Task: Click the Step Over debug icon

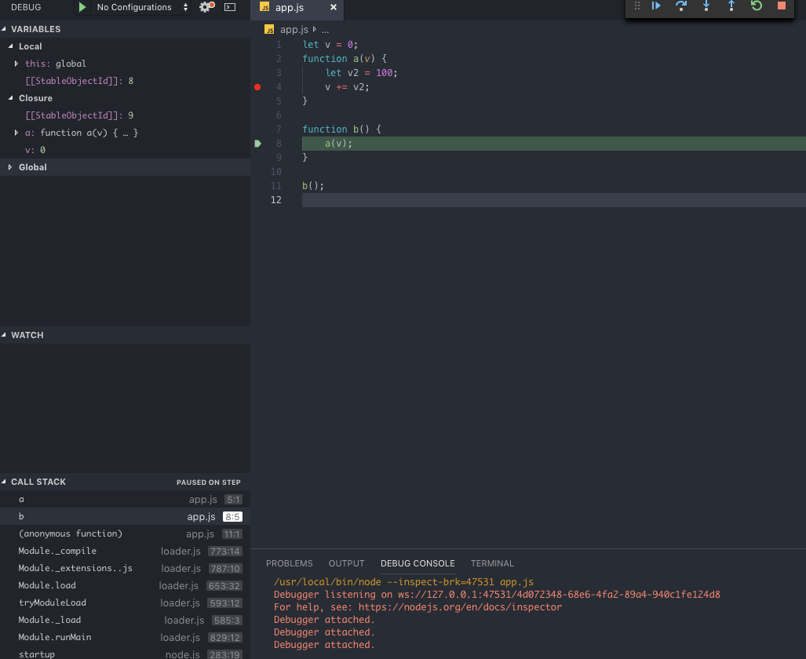Action: tap(681, 6)
